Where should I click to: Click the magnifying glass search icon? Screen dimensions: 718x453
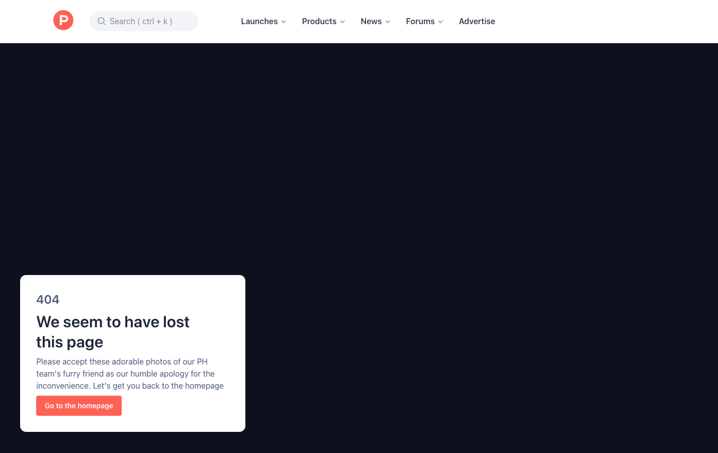[x=102, y=21]
